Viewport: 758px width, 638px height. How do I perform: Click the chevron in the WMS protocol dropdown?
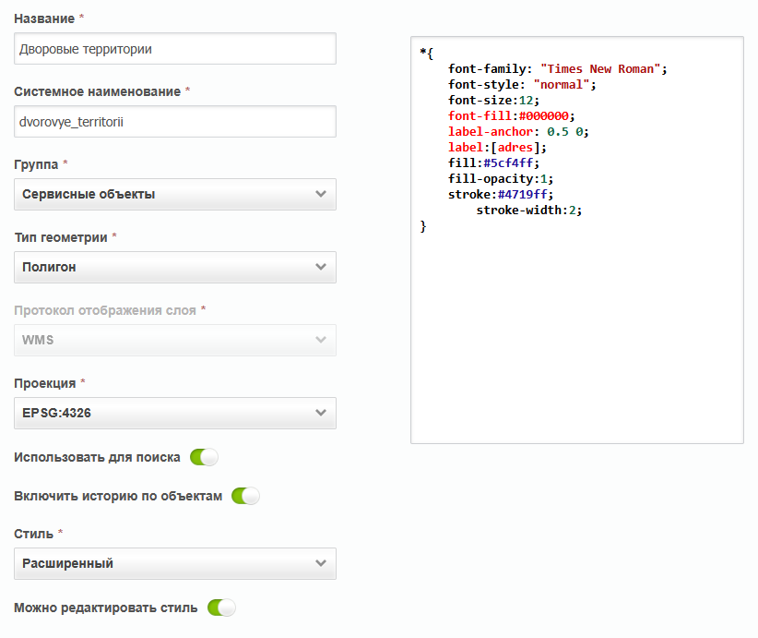(x=320, y=340)
